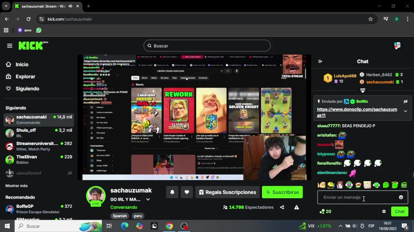Screen dimensions: 414x232
Task: Open Chrome media control icon
Action: click(386, 19)
